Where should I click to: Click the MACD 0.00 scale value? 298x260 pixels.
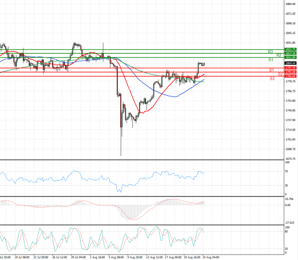pos(288,205)
